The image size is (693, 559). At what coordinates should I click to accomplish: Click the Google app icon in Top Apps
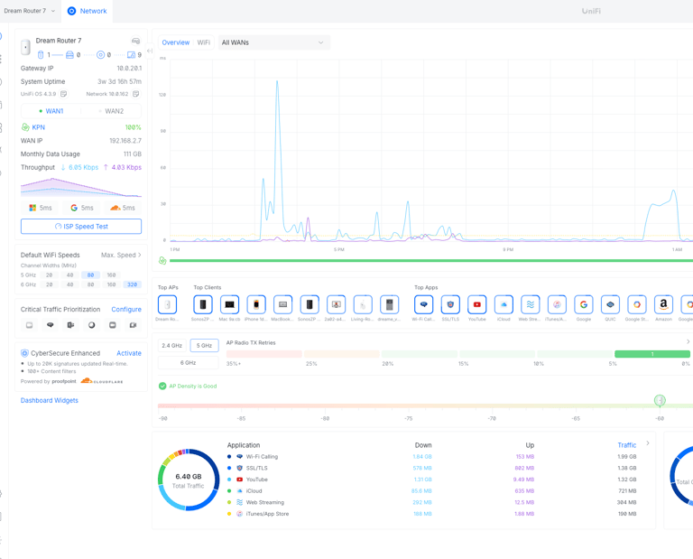pos(584,304)
